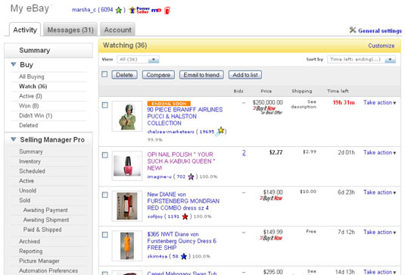Check the OPI Nail Polish item checkbox
The width and height of the screenshot is (405, 275).
(105, 155)
